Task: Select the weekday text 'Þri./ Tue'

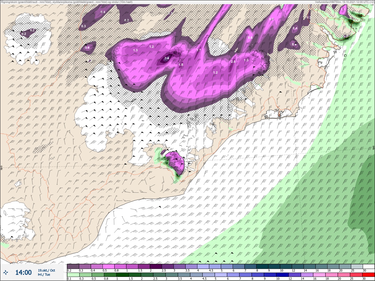Action: pos(44,275)
